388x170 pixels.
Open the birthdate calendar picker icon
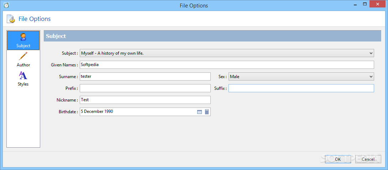coord(199,112)
